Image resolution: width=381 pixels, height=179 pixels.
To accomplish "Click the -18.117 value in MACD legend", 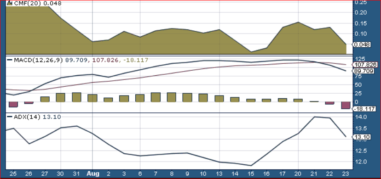I will coord(135,60).
